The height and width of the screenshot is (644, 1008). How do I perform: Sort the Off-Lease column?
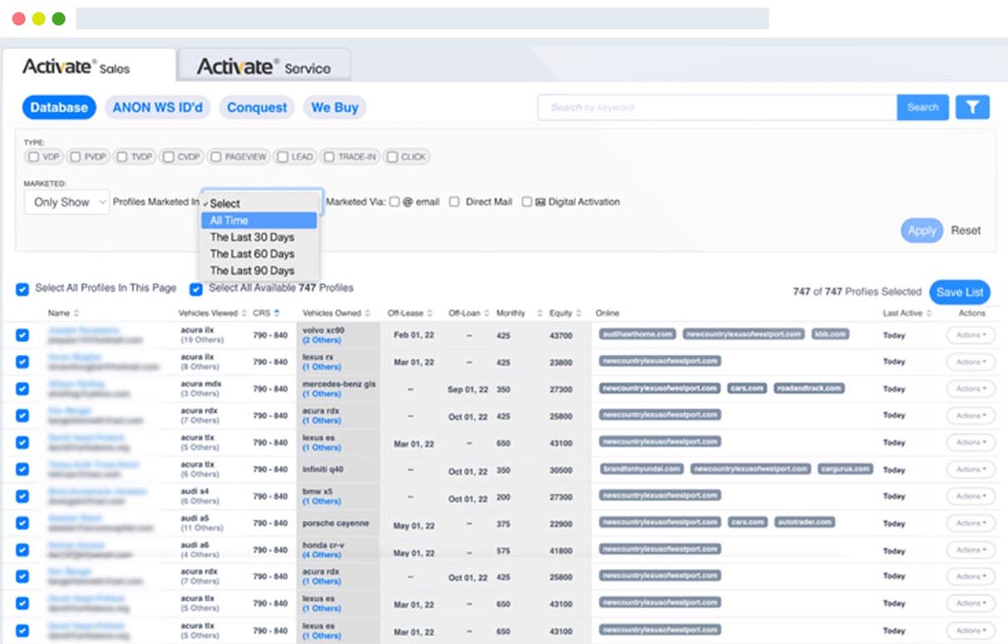coord(430,313)
